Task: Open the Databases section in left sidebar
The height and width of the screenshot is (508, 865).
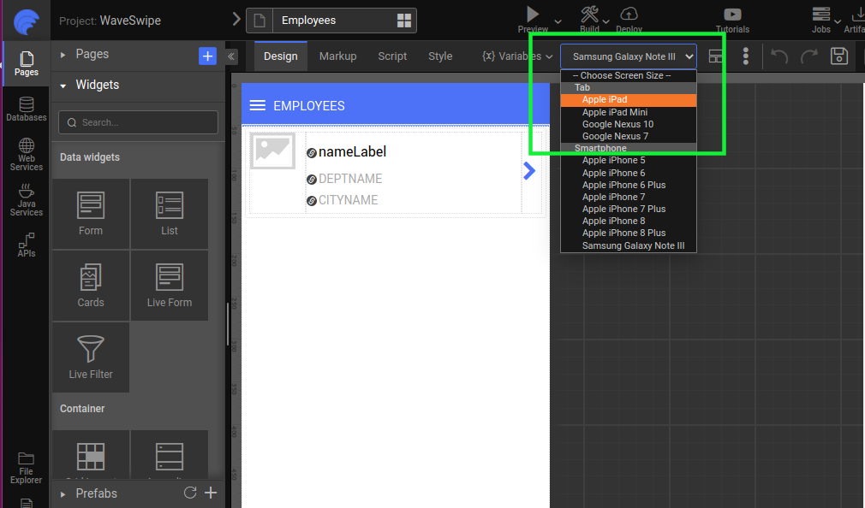Action: pyautogui.click(x=26, y=108)
